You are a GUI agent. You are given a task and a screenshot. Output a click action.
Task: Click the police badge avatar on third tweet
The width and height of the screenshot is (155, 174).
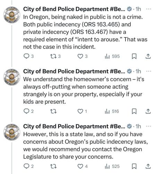[x=12, y=132]
